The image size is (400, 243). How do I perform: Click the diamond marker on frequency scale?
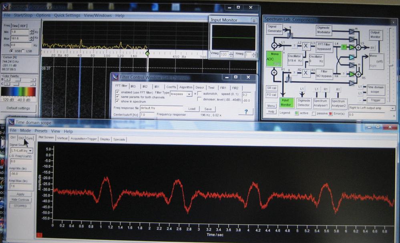click(147, 54)
